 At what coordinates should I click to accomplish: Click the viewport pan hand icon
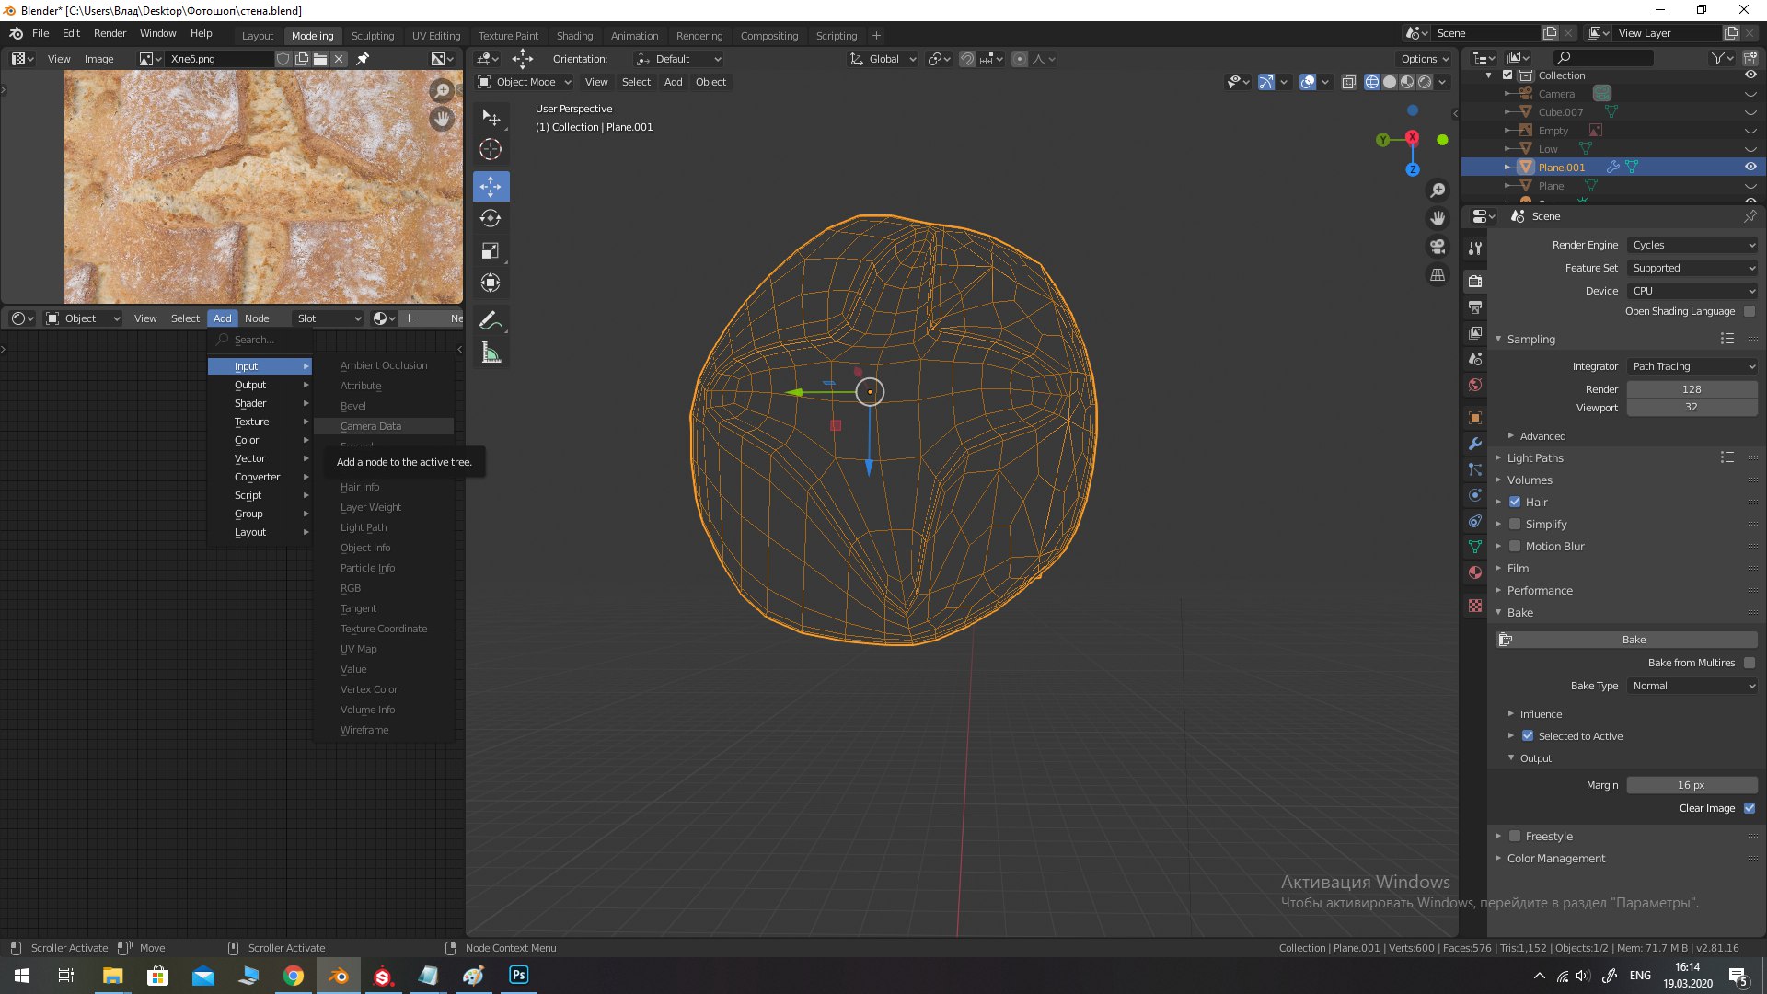[1438, 218]
